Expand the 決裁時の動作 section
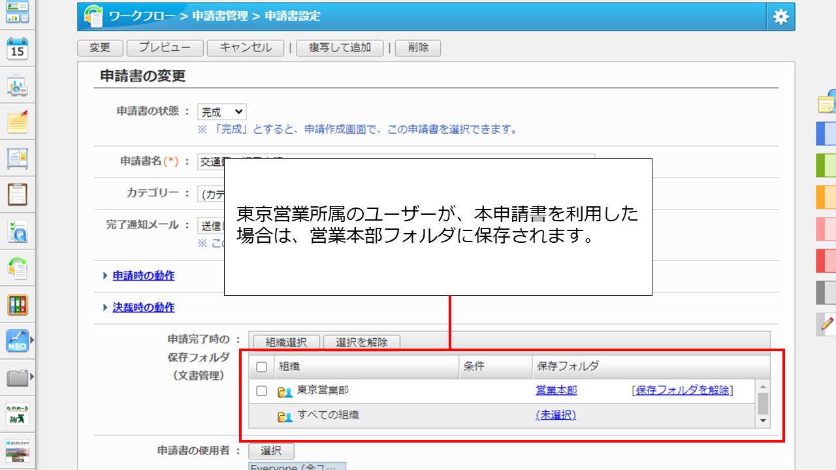 tap(143, 307)
